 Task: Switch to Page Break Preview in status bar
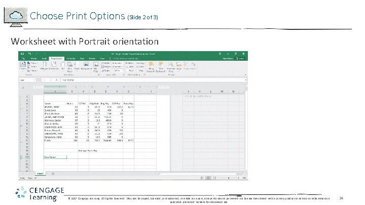point(214,178)
